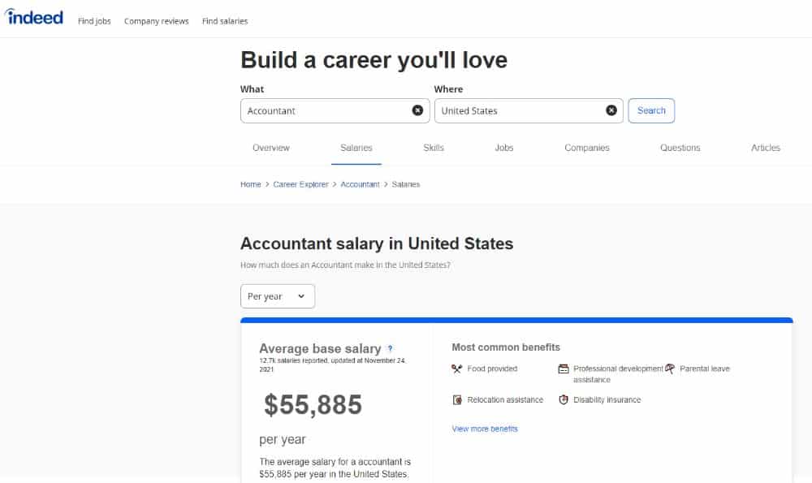Open Find jobs in top navigation
The width and height of the screenshot is (812, 483).
(x=94, y=21)
